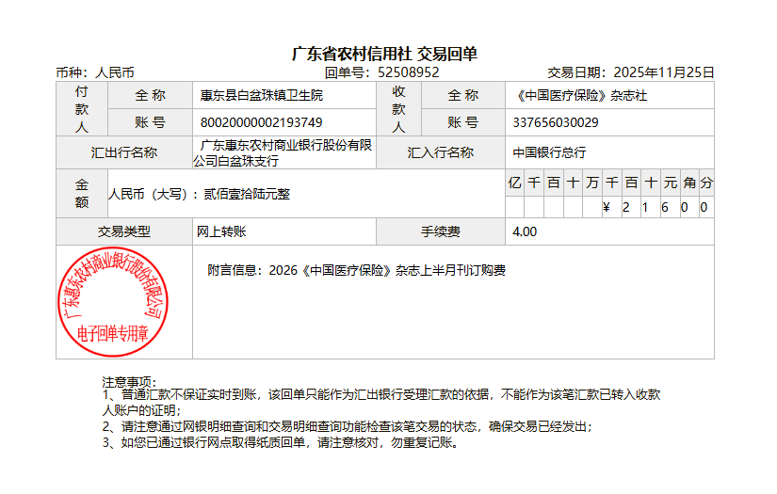The image size is (777, 494).
Task: Select payer account number 80020000002193749
Action: point(261,122)
